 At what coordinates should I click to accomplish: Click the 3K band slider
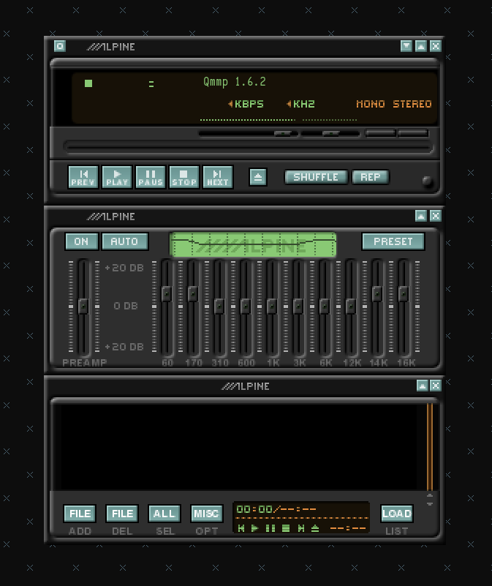[x=298, y=307]
